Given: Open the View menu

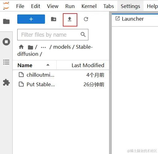Looking at the screenshot, I should [53, 6].
